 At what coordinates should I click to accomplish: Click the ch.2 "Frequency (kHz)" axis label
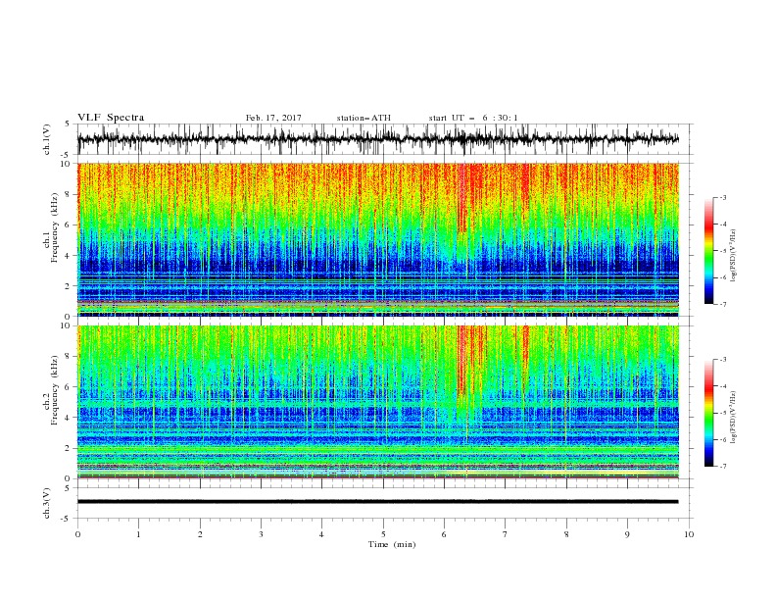(x=55, y=390)
